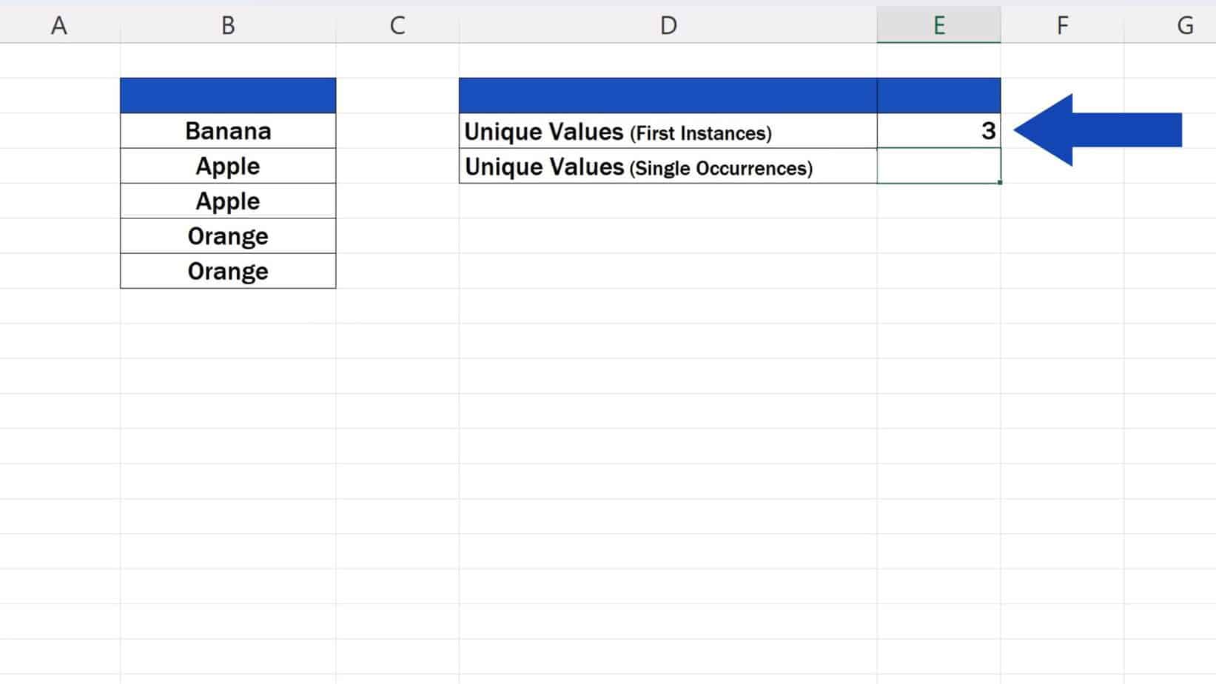Click the first Apple cell
This screenshot has height=684, width=1216.
click(x=227, y=165)
